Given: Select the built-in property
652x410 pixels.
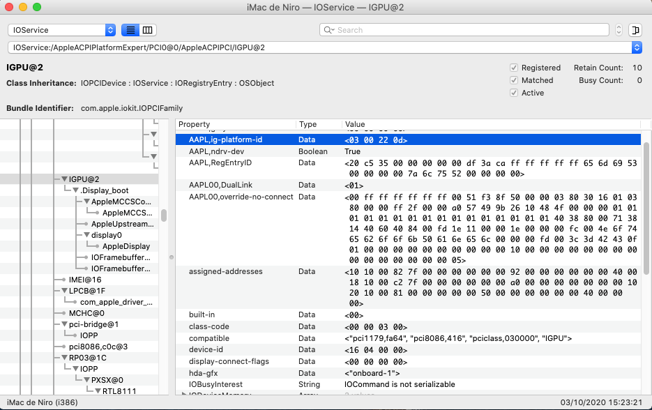Looking at the screenshot, I should click(202, 314).
